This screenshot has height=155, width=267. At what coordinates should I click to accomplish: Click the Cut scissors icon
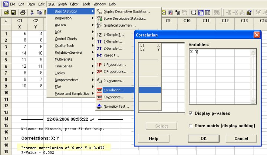click(x=32, y=13)
